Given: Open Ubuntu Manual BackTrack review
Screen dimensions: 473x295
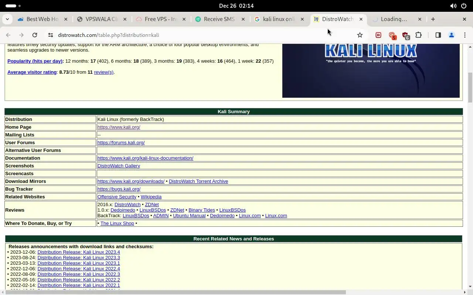Looking at the screenshot, I should (x=189, y=216).
